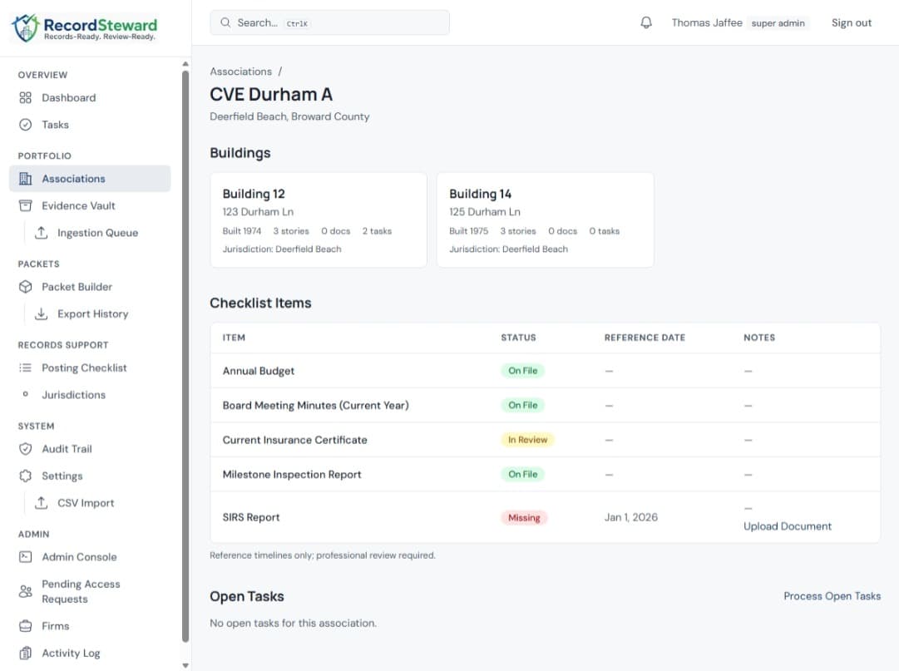Click Thomas Jaffee user name

(707, 23)
